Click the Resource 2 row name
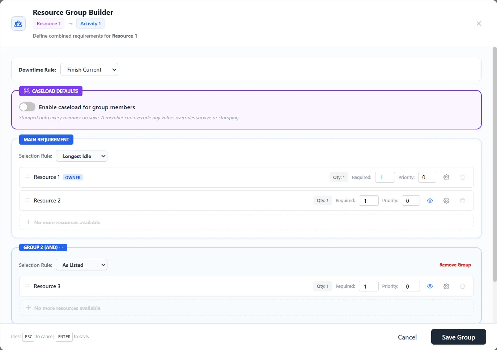This screenshot has width=497, height=350. tap(47, 201)
